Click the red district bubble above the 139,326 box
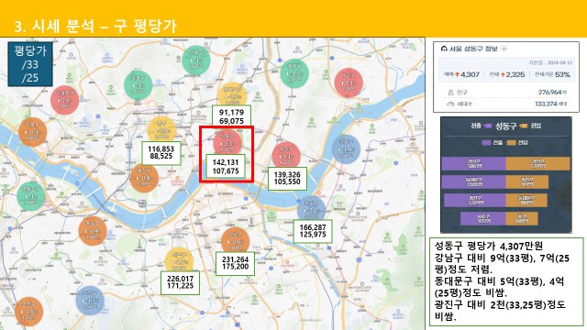 tap(286, 155)
